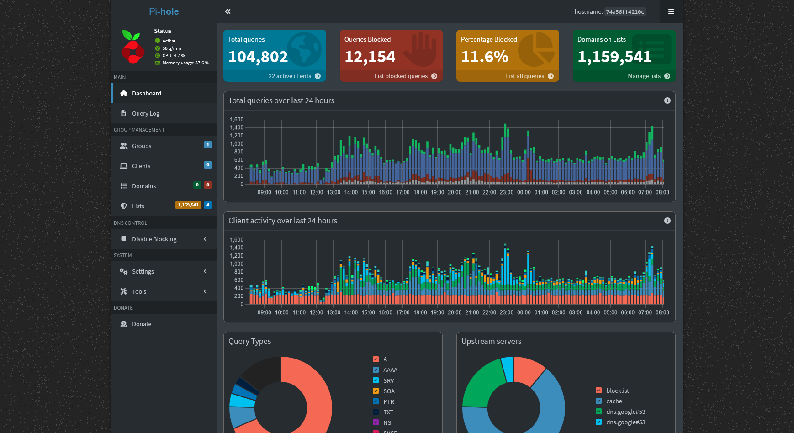Toggle the A query type checkbox

click(x=376, y=359)
